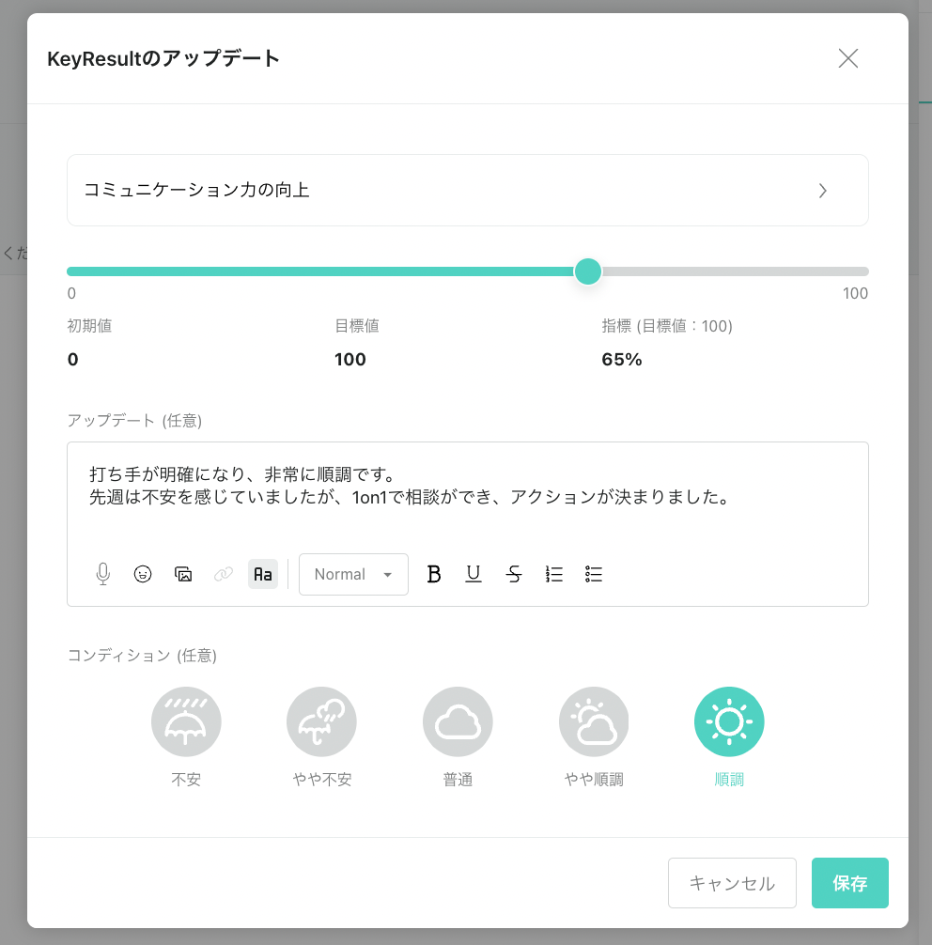Insert a bulleted list
This screenshot has width=932, height=945.
[x=594, y=574]
